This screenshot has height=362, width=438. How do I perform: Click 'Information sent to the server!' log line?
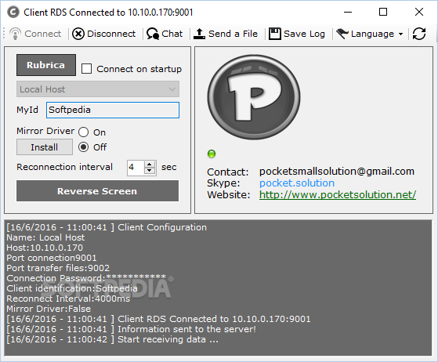click(x=131, y=329)
